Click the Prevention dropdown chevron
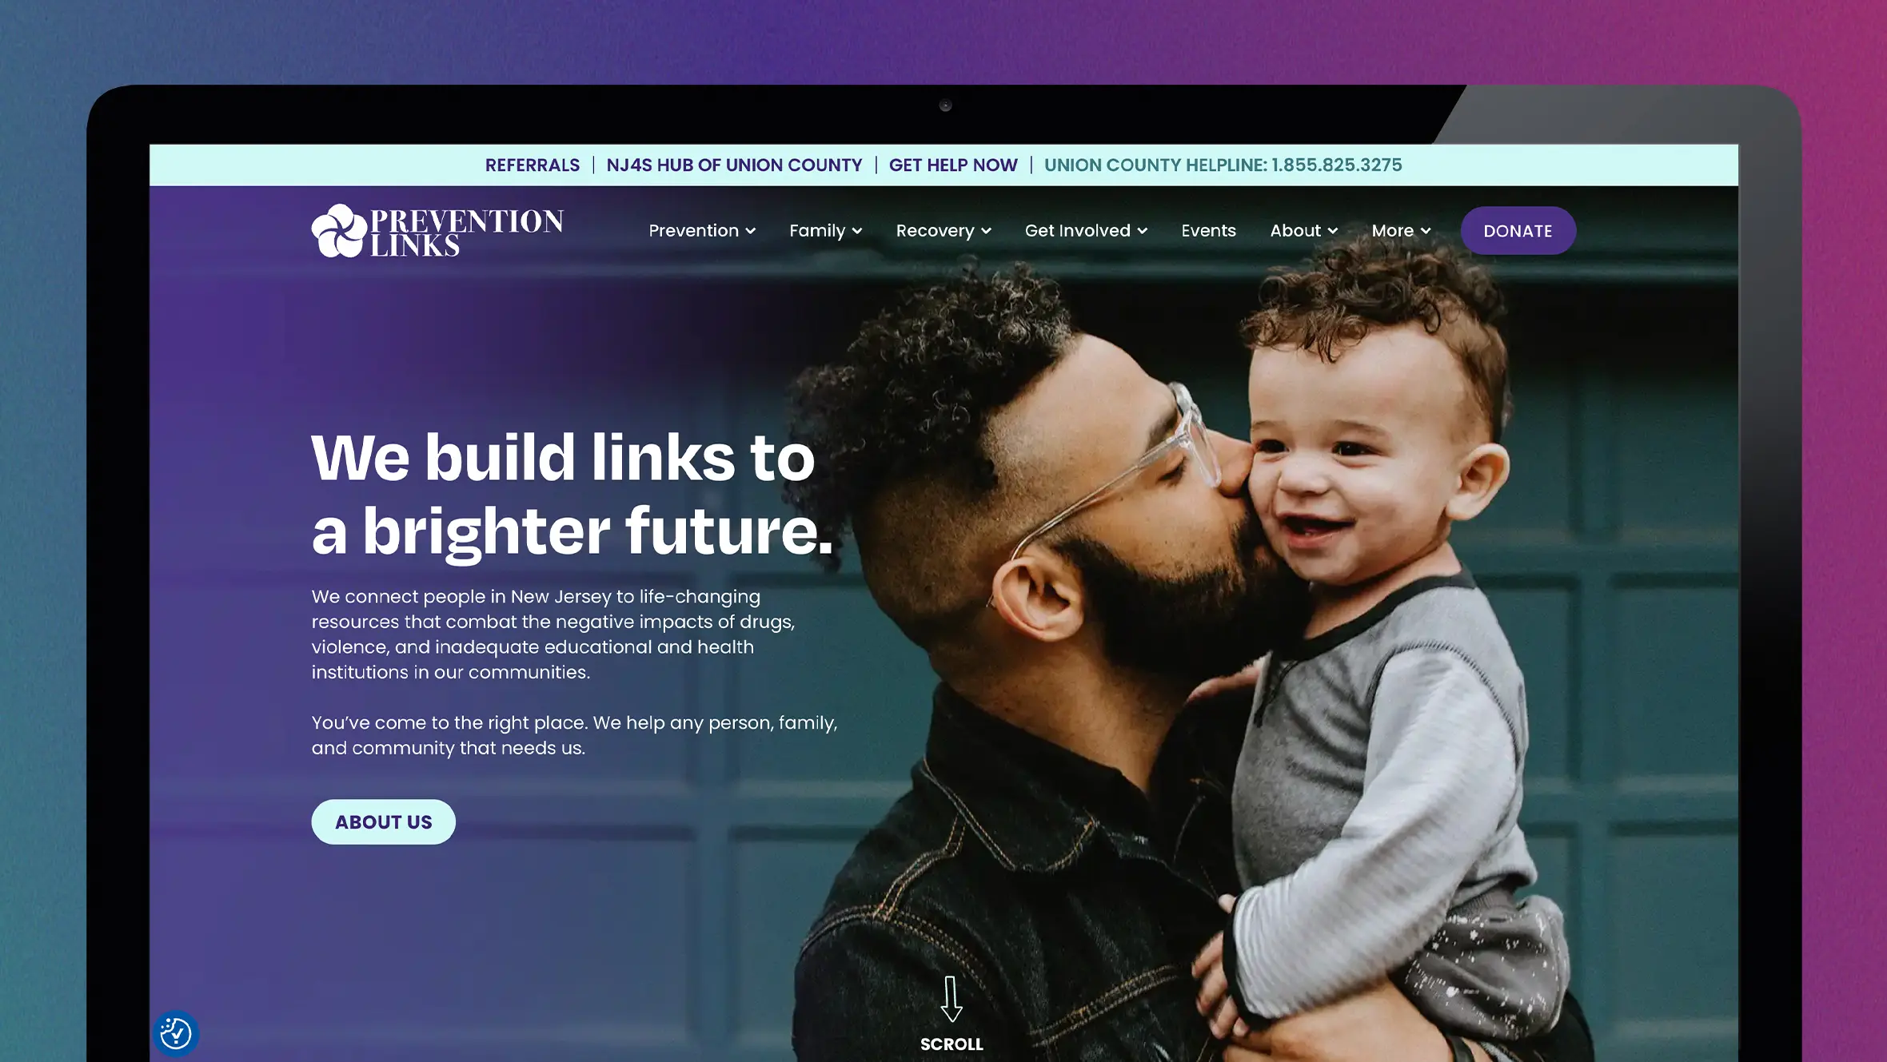Screen dimensions: 1887x1062 [750, 232]
